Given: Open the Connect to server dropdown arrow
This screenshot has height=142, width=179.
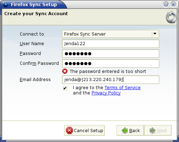Looking at the screenshot, I should click(155, 34).
